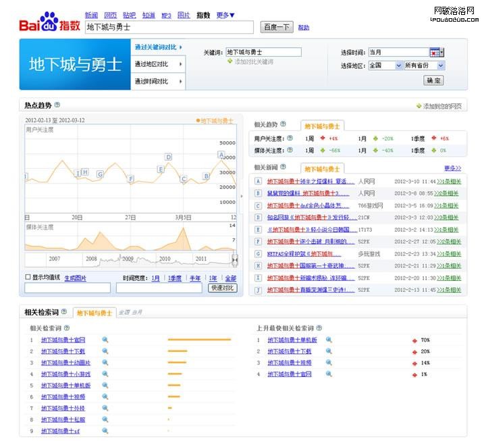Select marker D on trend chart
Image resolution: width=486 pixels, height=441 pixels.
click(168, 157)
